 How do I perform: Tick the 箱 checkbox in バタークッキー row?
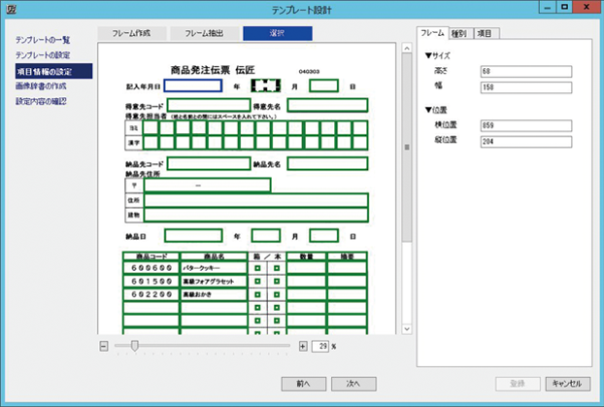click(258, 267)
